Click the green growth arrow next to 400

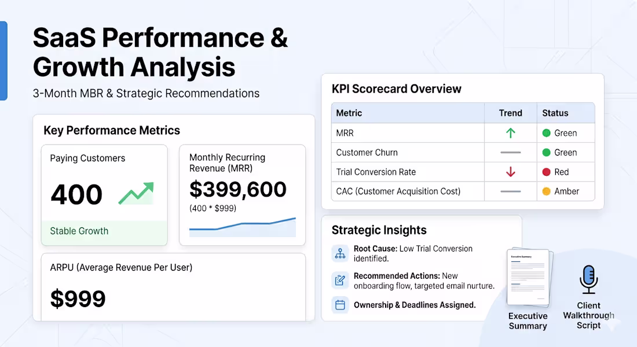[x=136, y=193]
